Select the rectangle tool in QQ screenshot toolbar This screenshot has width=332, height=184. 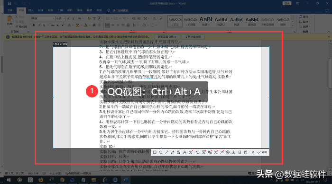[x=155, y=152]
